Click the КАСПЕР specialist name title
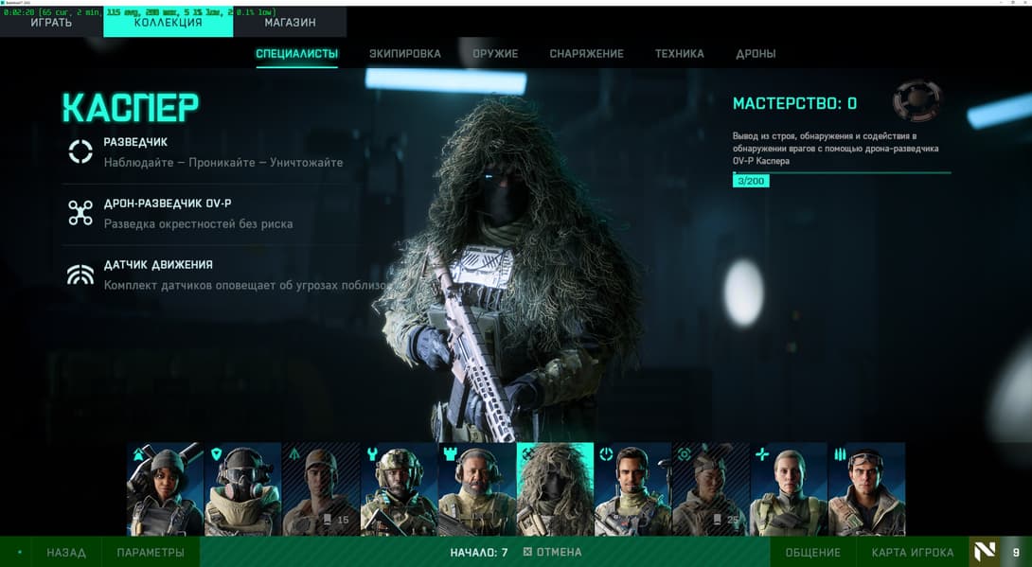The height and width of the screenshot is (567, 1032). pos(131,108)
